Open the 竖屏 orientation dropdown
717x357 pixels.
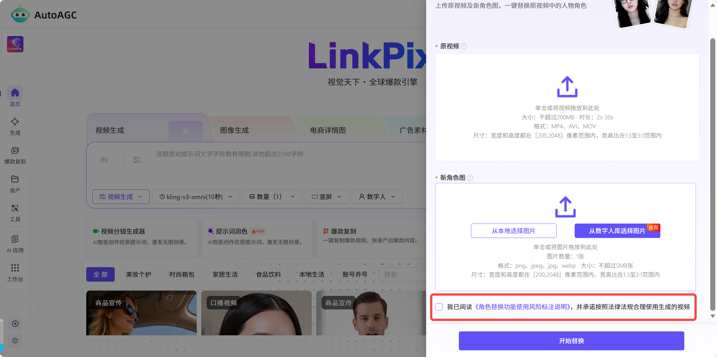(x=327, y=197)
